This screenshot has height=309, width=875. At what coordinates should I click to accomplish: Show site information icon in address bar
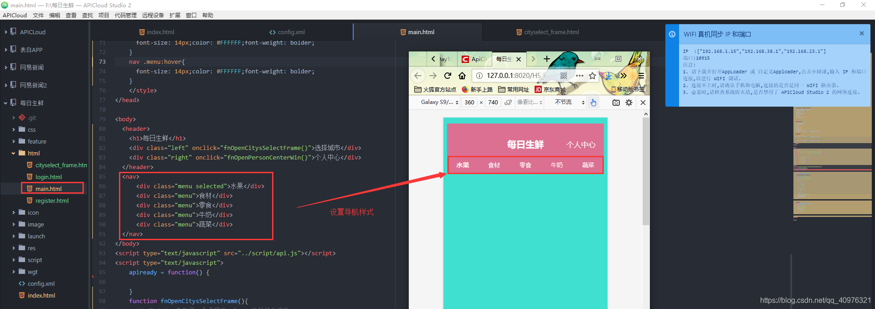[x=479, y=76]
